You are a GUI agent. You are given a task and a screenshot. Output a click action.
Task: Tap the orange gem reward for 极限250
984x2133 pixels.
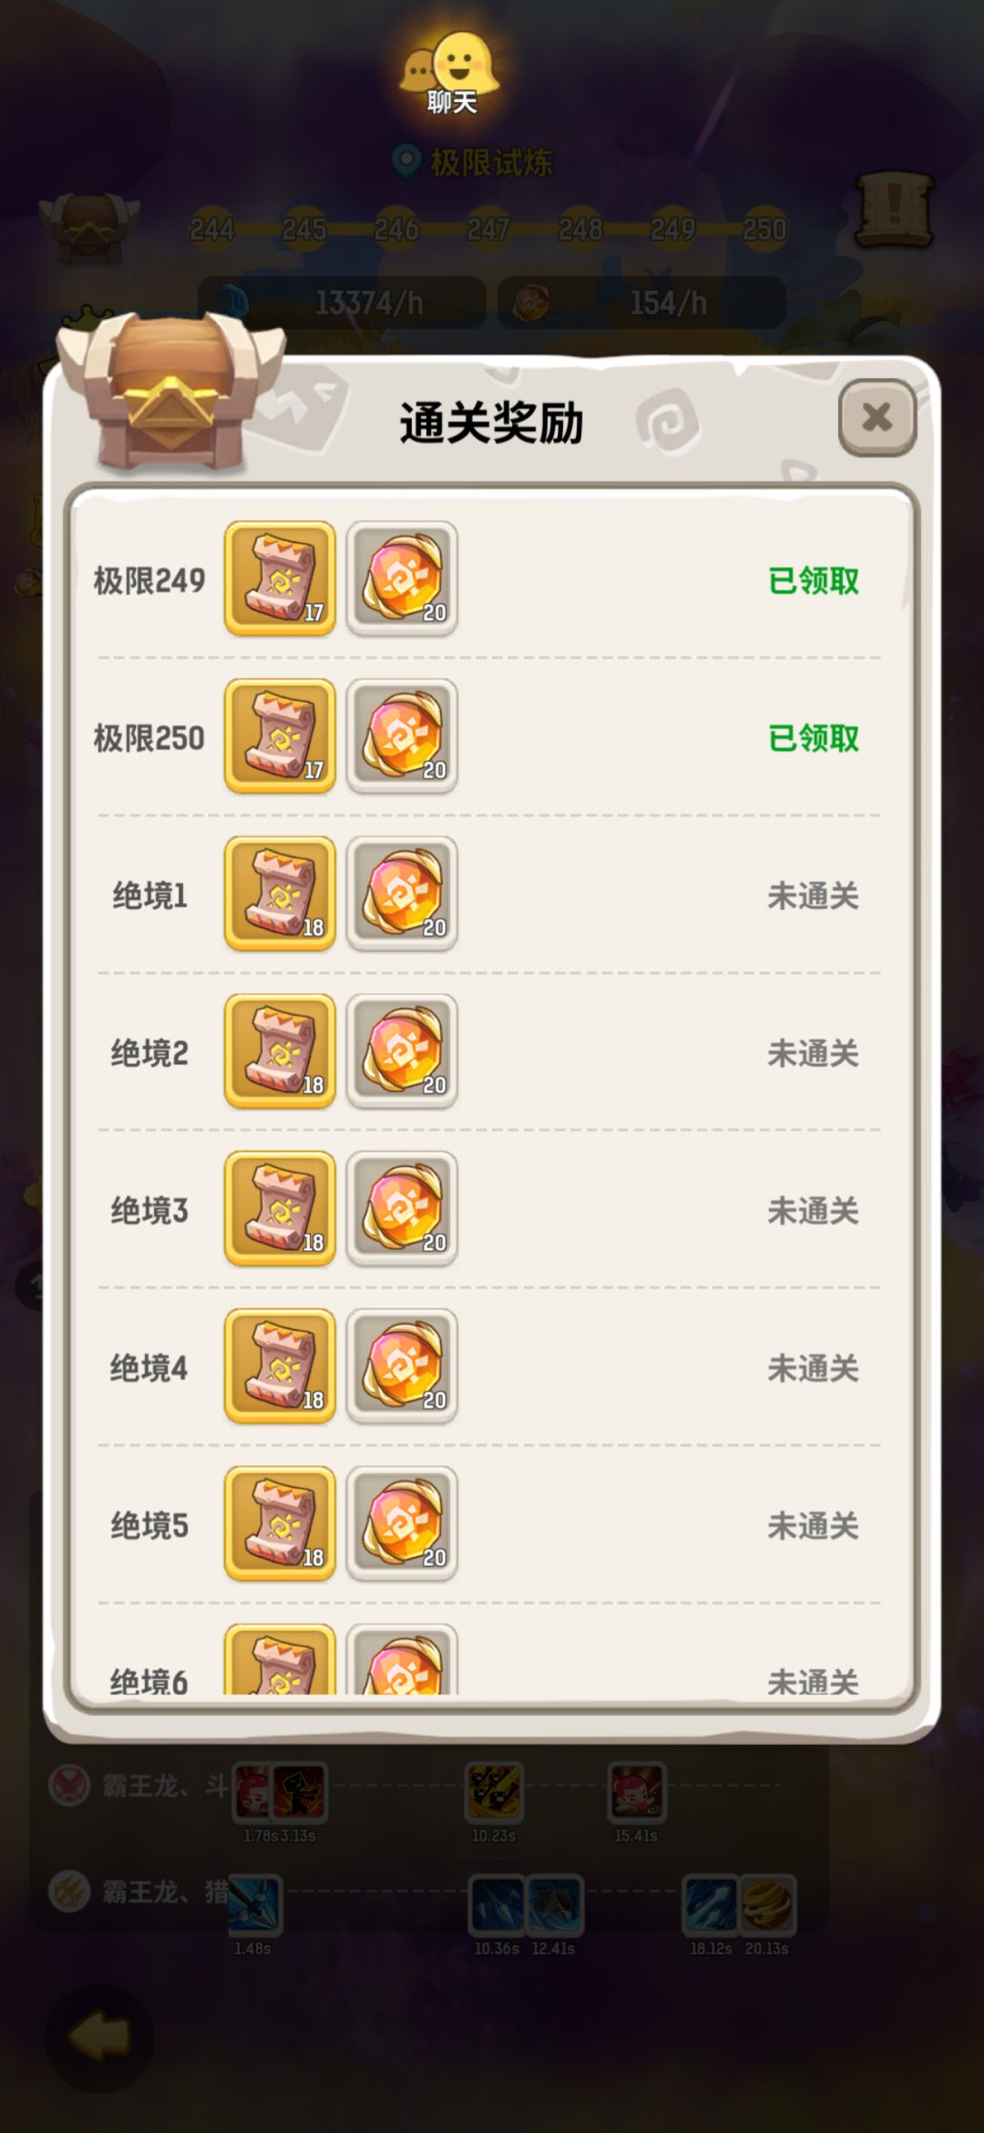pos(402,736)
